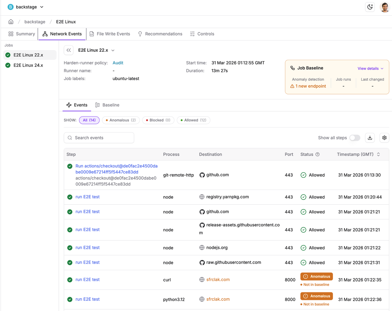Show only Allowed events
392x311 pixels.
193,120
